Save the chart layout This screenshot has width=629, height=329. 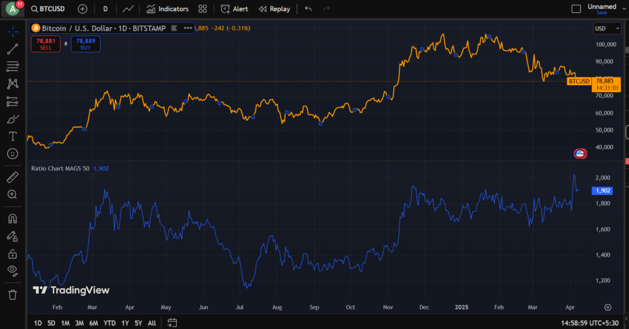(x=602, y=13)
